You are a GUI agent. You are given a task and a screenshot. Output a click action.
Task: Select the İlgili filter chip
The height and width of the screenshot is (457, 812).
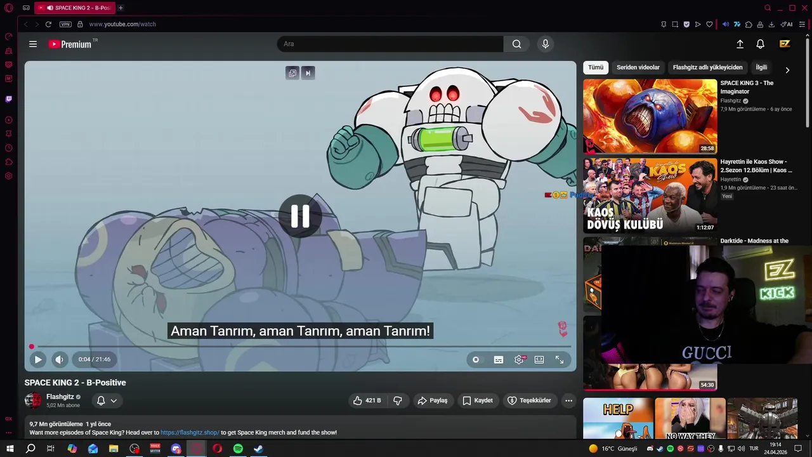(x=761, y=67)
